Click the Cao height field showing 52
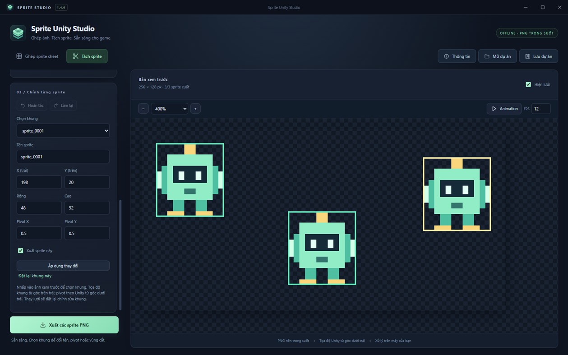Viewport: 568px width, 355px height. (x=87, y=208)
